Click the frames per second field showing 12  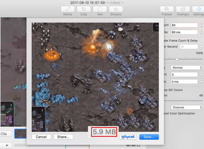189,47
